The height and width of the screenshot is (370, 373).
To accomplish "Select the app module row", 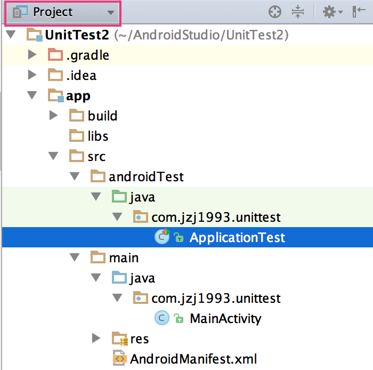I will [188, 95].
